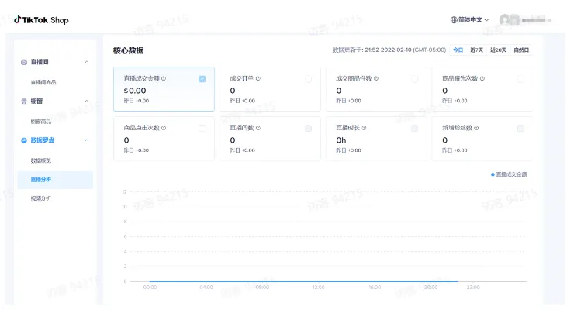Switch to the 近28天 tab
567x310 pixels.
(x=498, y=50)
